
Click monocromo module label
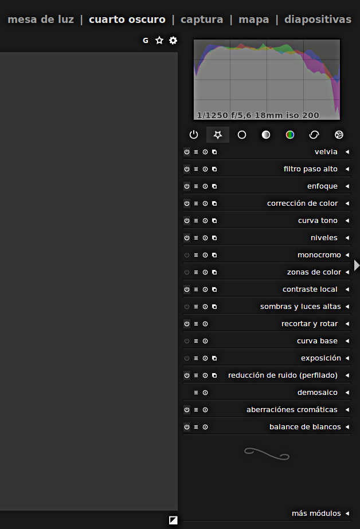pos(319,255)
